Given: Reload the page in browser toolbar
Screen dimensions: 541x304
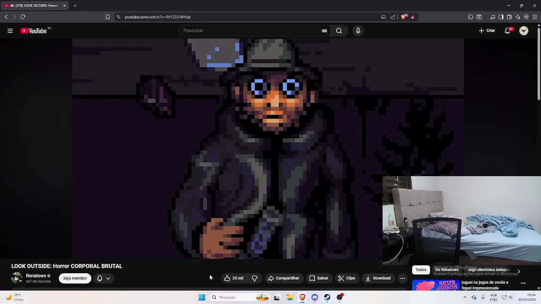Looking at the screenshot, I should pos(23,17).
